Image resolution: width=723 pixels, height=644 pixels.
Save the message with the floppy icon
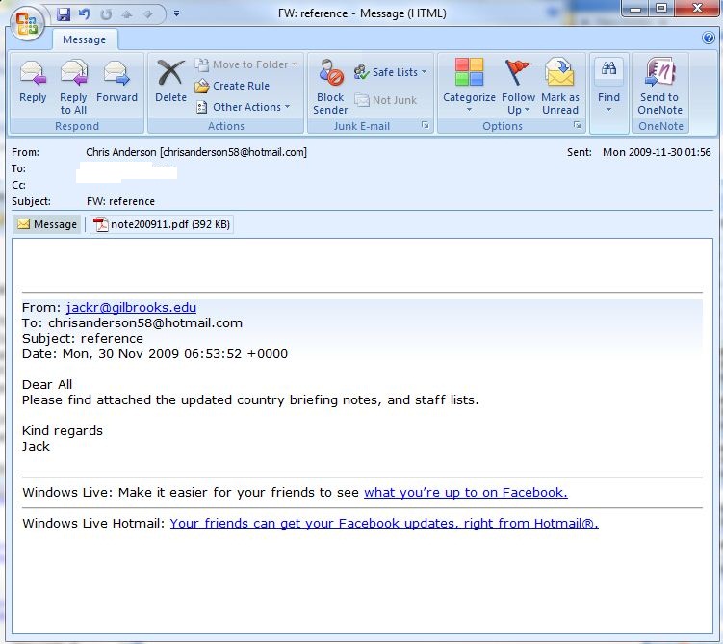pyautogui.click(x=64, y=14)
